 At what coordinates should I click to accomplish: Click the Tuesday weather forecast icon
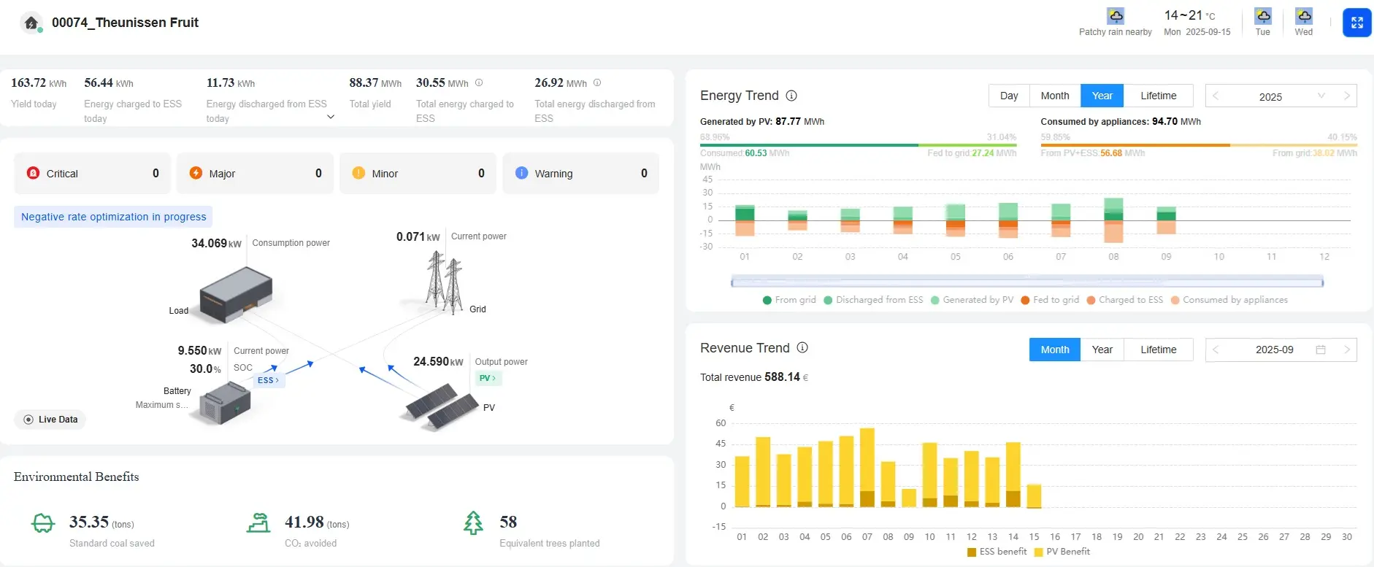(1262, 16)
